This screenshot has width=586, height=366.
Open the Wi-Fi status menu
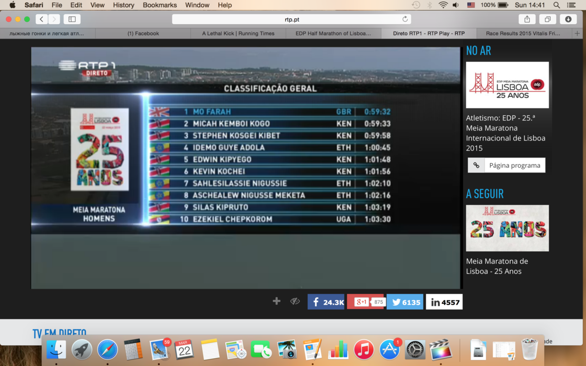point(443,5)
